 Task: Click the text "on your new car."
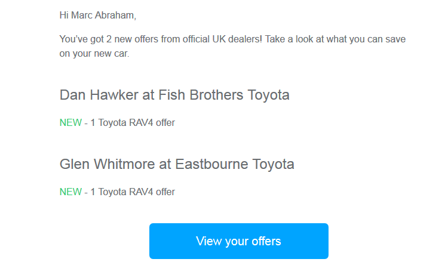tap(94, 54)
